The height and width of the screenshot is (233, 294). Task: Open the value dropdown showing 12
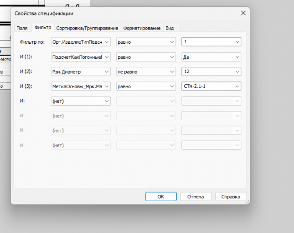pyautogui.click(x=211, y=71)
